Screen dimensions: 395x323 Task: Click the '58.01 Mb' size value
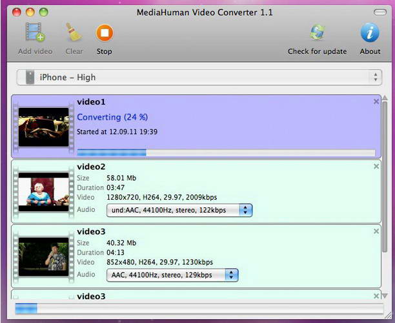121,178
